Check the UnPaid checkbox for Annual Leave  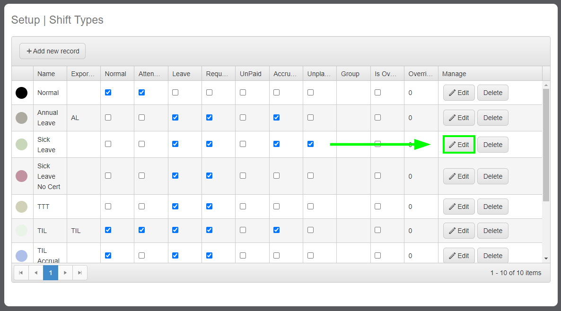point(243,117)
